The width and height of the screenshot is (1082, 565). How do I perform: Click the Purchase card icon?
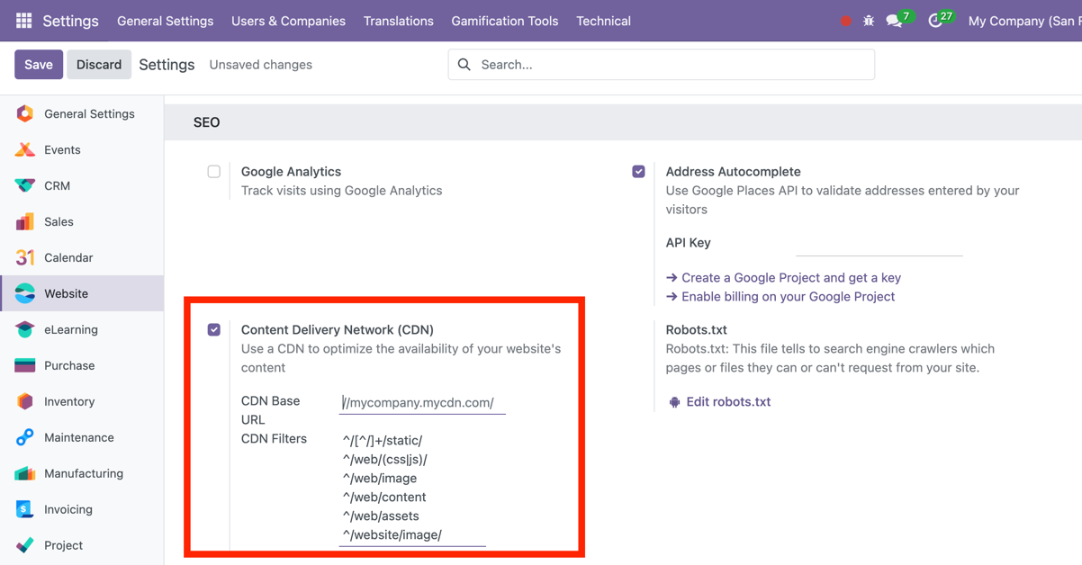[x=25, y=365]
